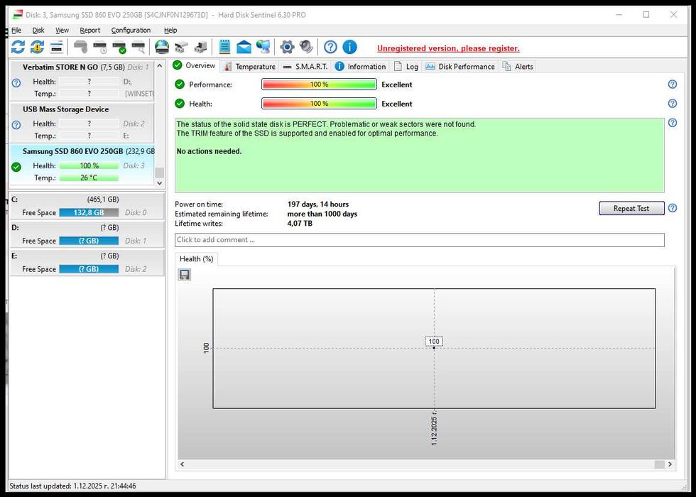Click the grey disk icon in the toolbar
Image resolution: width=696 pixels, height=497 pixels.
(81, 47)
